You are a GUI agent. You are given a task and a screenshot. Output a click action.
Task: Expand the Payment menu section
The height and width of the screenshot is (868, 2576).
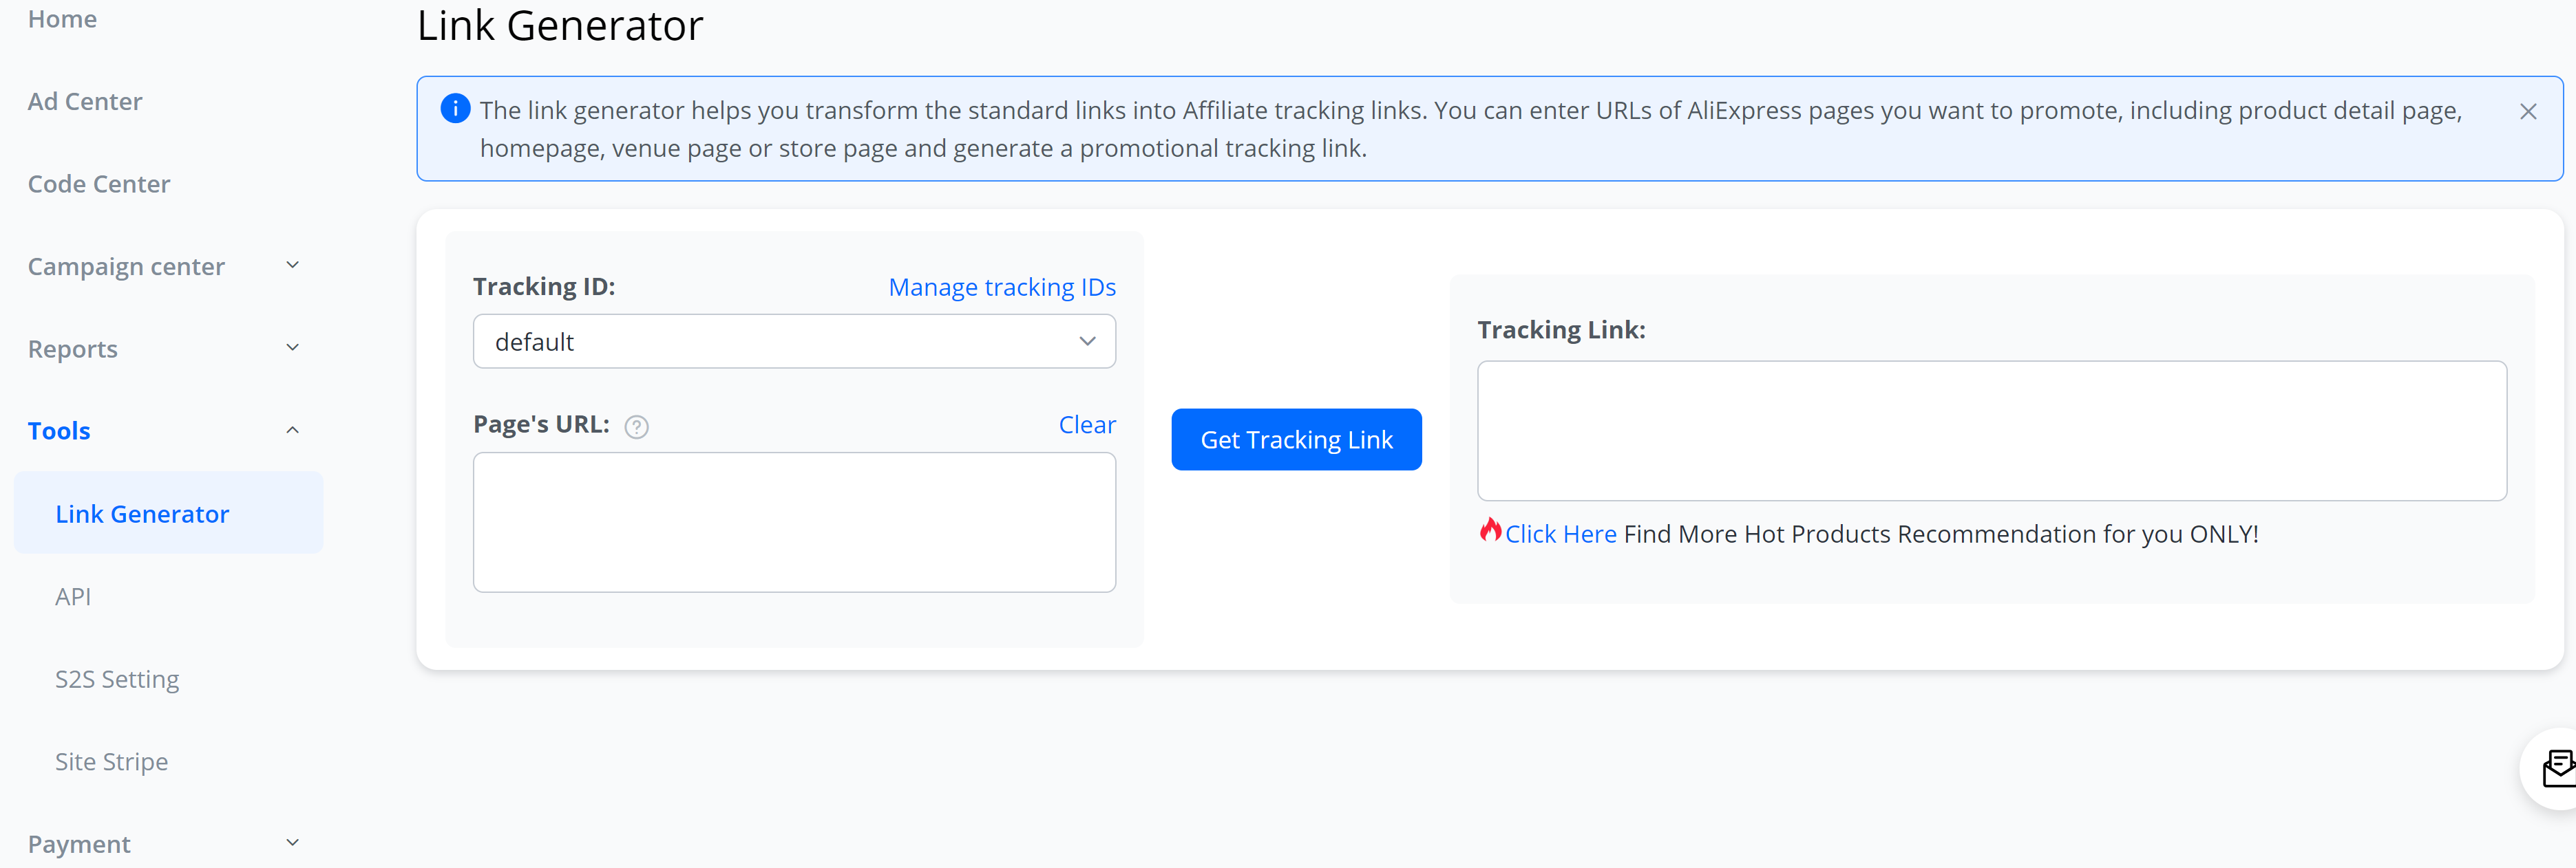165,844
